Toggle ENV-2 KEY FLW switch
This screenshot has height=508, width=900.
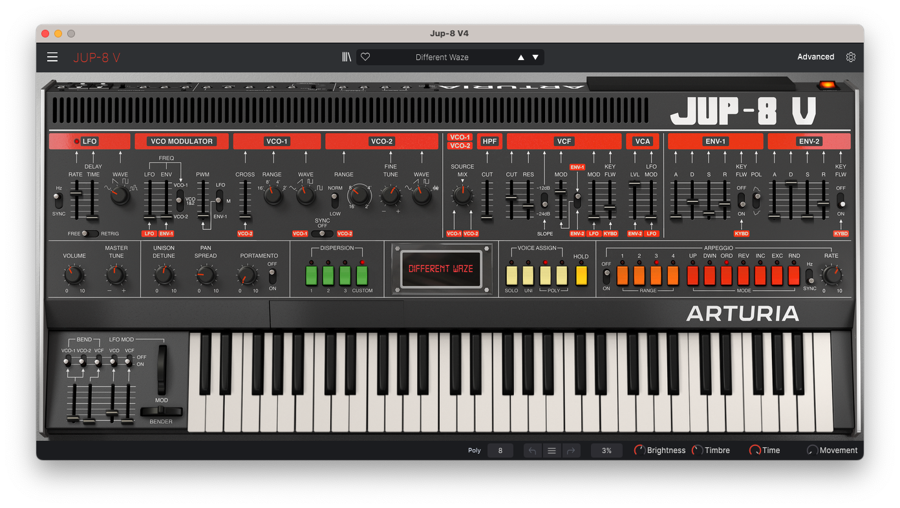pos(841,201)
